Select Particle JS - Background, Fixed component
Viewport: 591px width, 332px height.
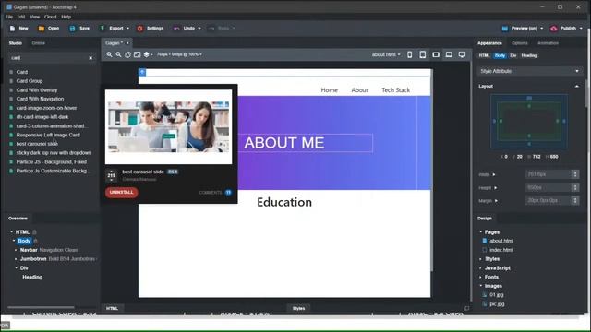coord(52,162)
